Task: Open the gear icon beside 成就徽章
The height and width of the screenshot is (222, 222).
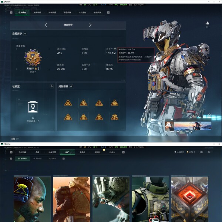Action: pyautogui.click(x=71, y=86)
